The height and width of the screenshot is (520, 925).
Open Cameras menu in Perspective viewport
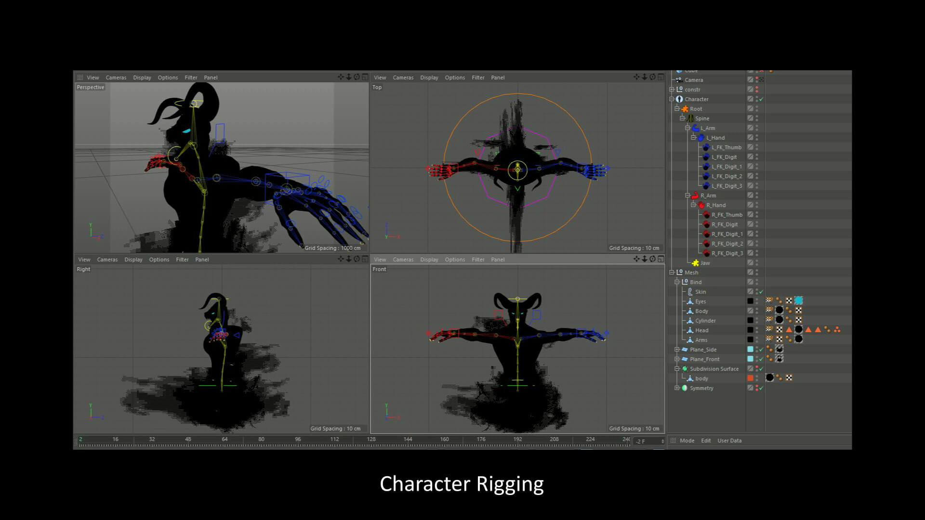tap(116, 78)
